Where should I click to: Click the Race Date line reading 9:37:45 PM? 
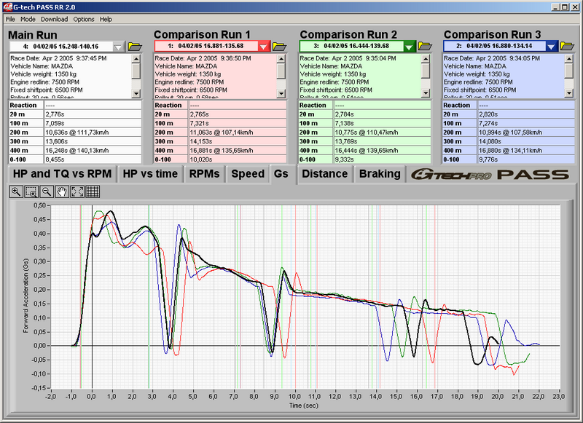pos(59,58)
